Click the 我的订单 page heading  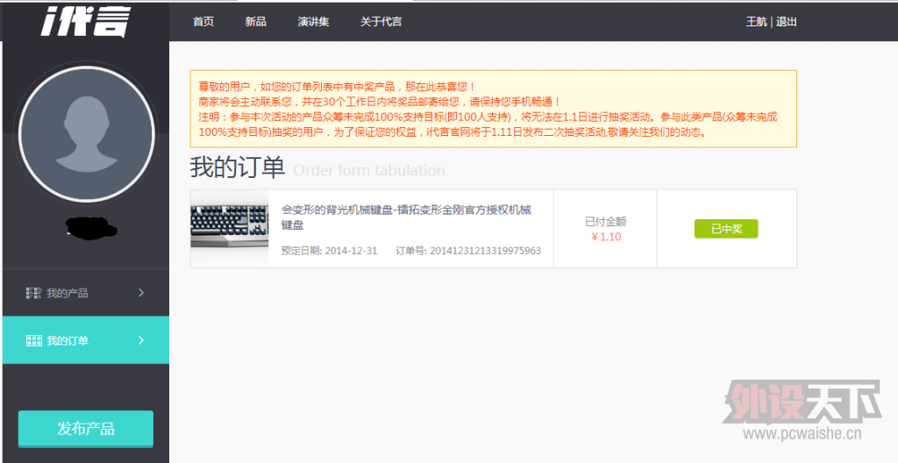238,167
